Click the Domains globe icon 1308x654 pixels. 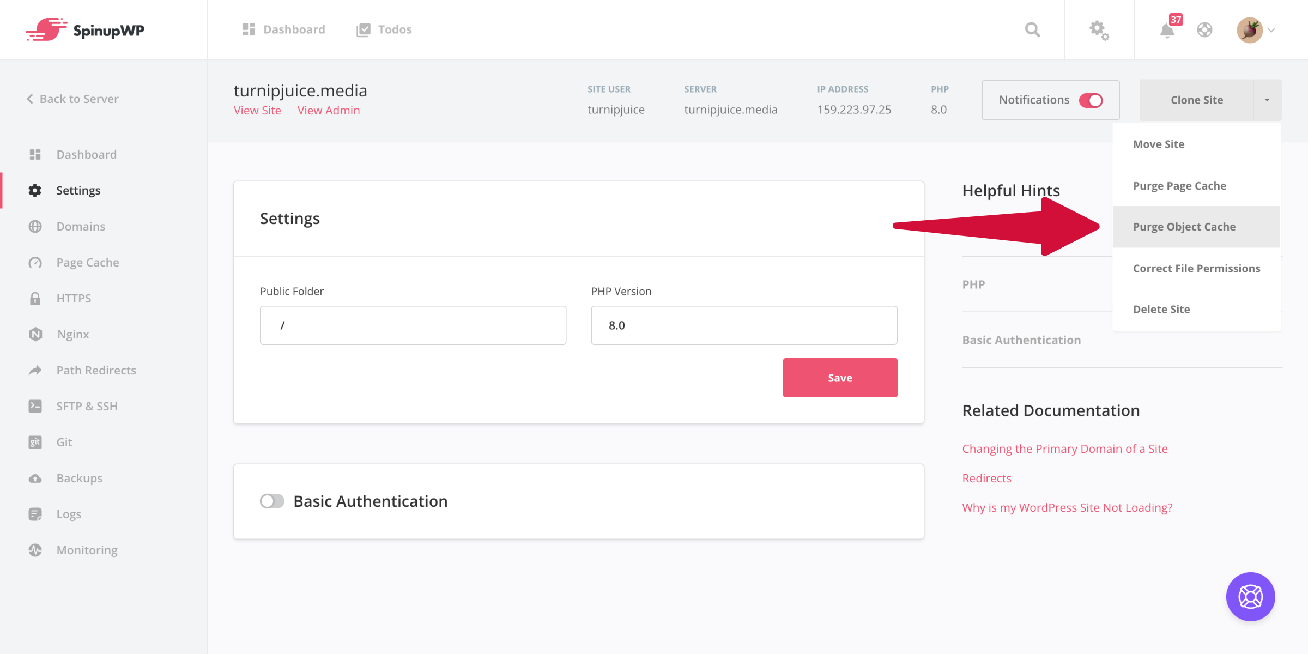click(35, 226)
